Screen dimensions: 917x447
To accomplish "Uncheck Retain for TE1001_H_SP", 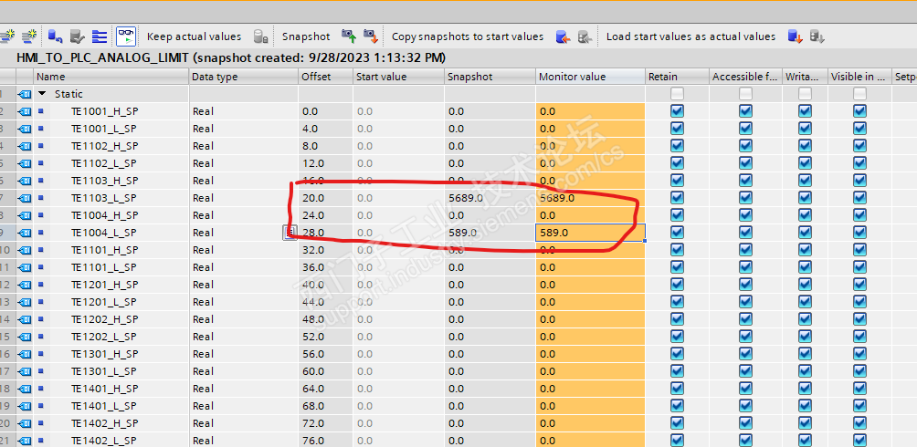I will [677, 111].
